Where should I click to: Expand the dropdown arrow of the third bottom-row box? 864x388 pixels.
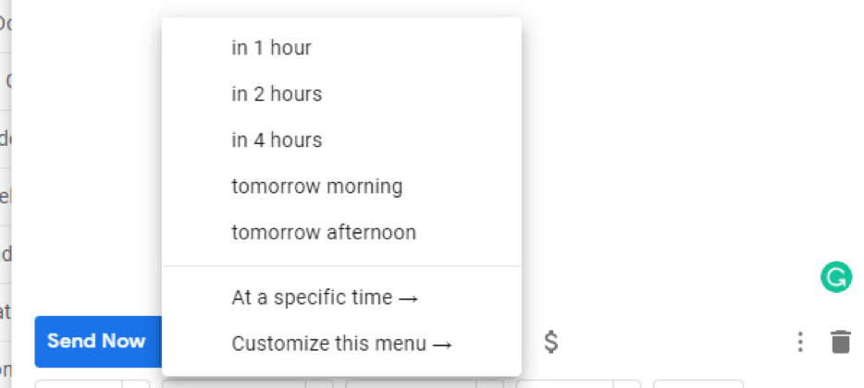coord(489,383)
